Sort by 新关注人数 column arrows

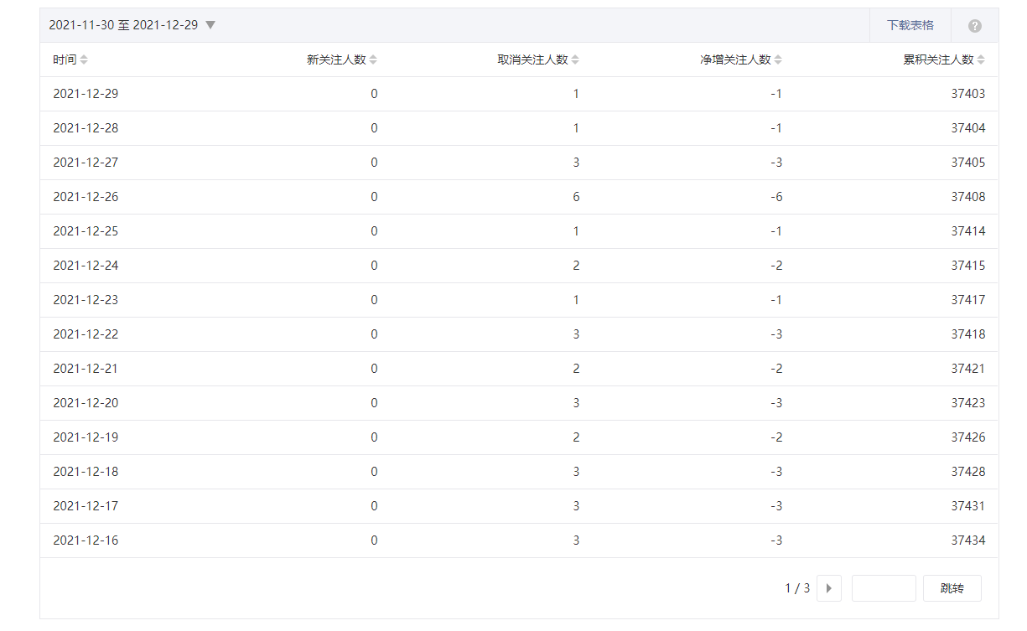[x=373, y=59]
